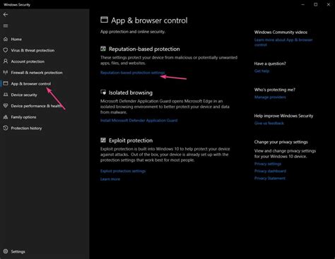Click the Home house icon
The image size is (335, 259).
6,39
